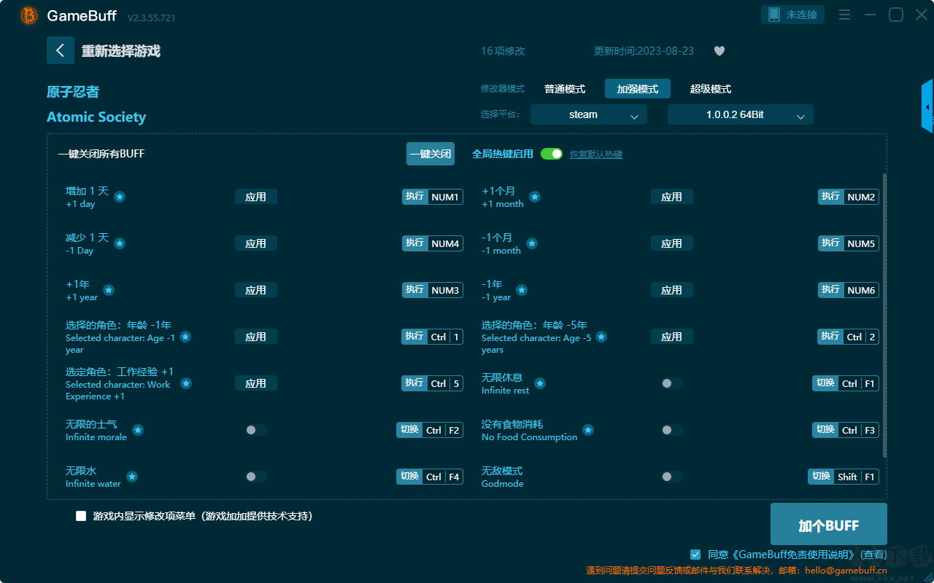Image resolution: width=934 pixels, height=583 pixels.
Task: Click the 一键关闭 button
Action: coord(431,154)
